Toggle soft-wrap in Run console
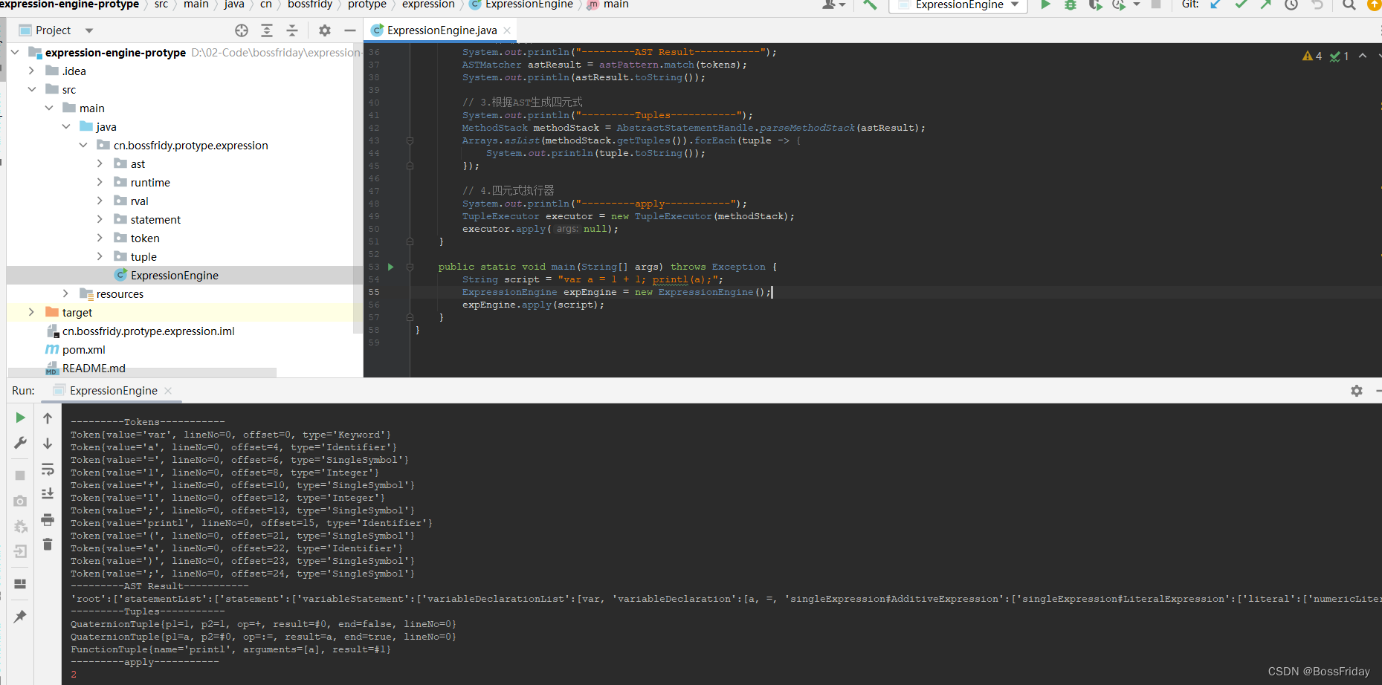 (48, 469)
